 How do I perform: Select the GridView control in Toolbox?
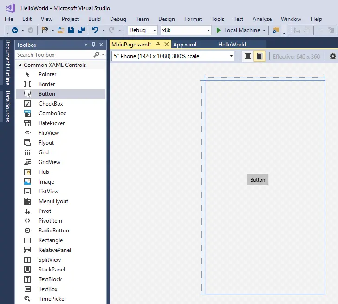click(x=60, y=162)
